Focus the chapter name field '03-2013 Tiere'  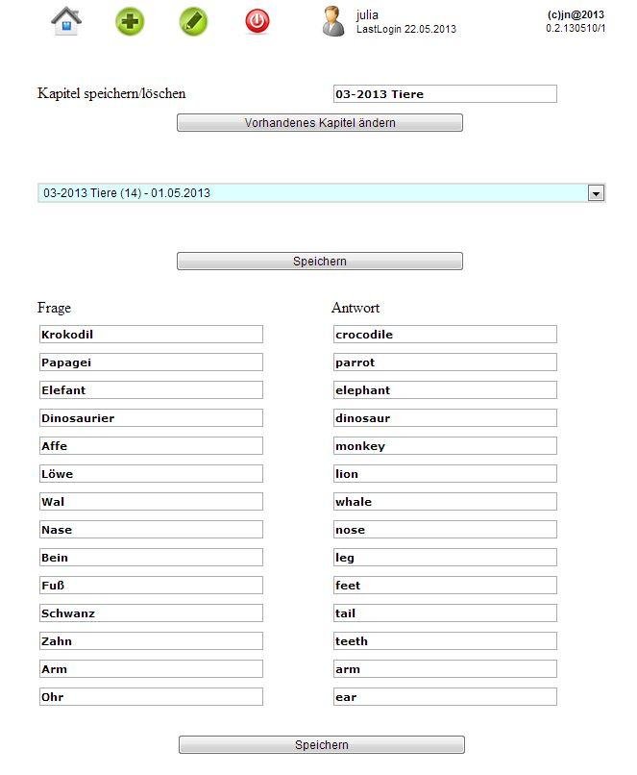[444, 94]
